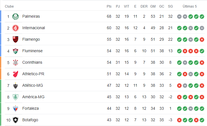Screen dimensions: 207x126
Task: Select Botafogo's most recent win marker
Action: pyautogui.click(x=202, y=120)
